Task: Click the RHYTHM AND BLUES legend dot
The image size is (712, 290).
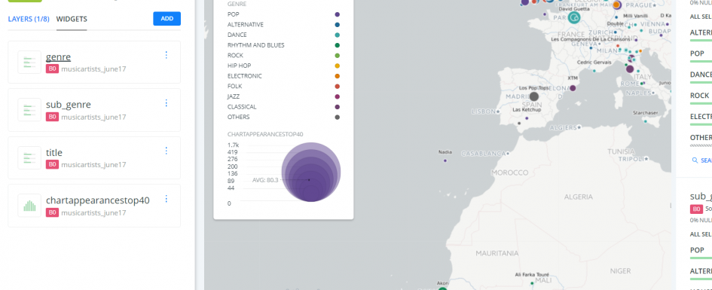Action: (x=337, y=45)
